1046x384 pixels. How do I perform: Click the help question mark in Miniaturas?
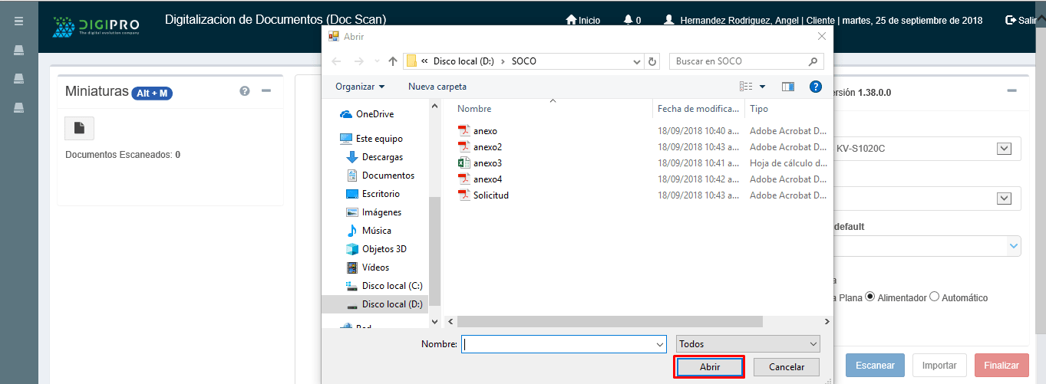tap(245, 91)
